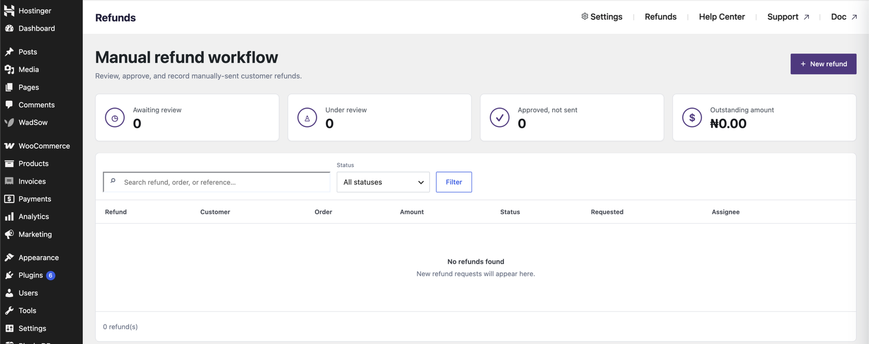869x344 pixels.
Task: Click the Doc external link arrow
Action: [x=854, y=17]
